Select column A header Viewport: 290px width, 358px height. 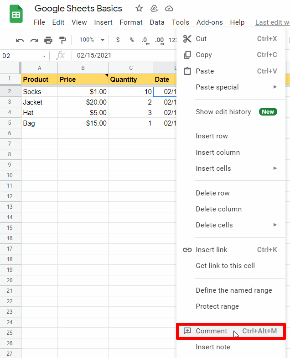(39, 68)
